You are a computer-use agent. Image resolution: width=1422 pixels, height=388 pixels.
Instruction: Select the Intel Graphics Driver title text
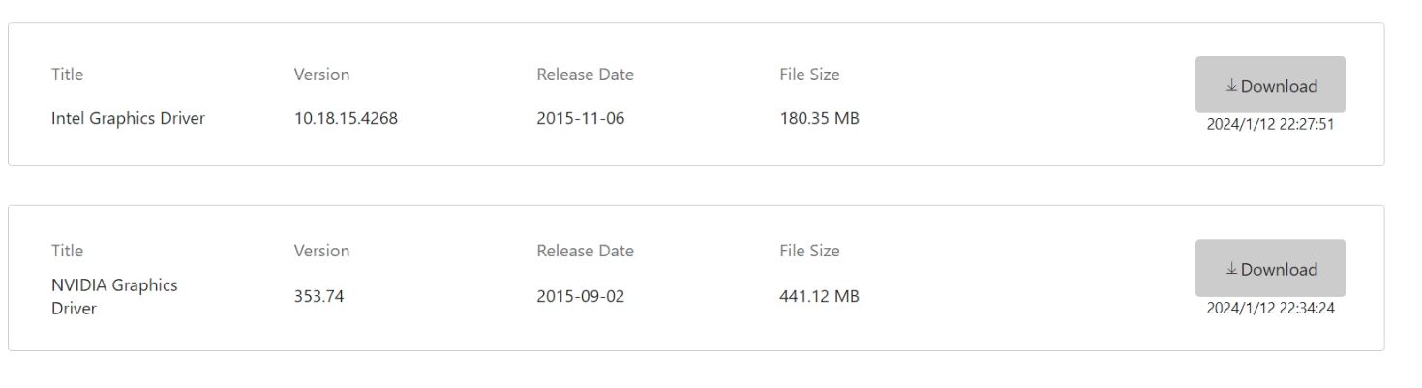coord(128,119)
